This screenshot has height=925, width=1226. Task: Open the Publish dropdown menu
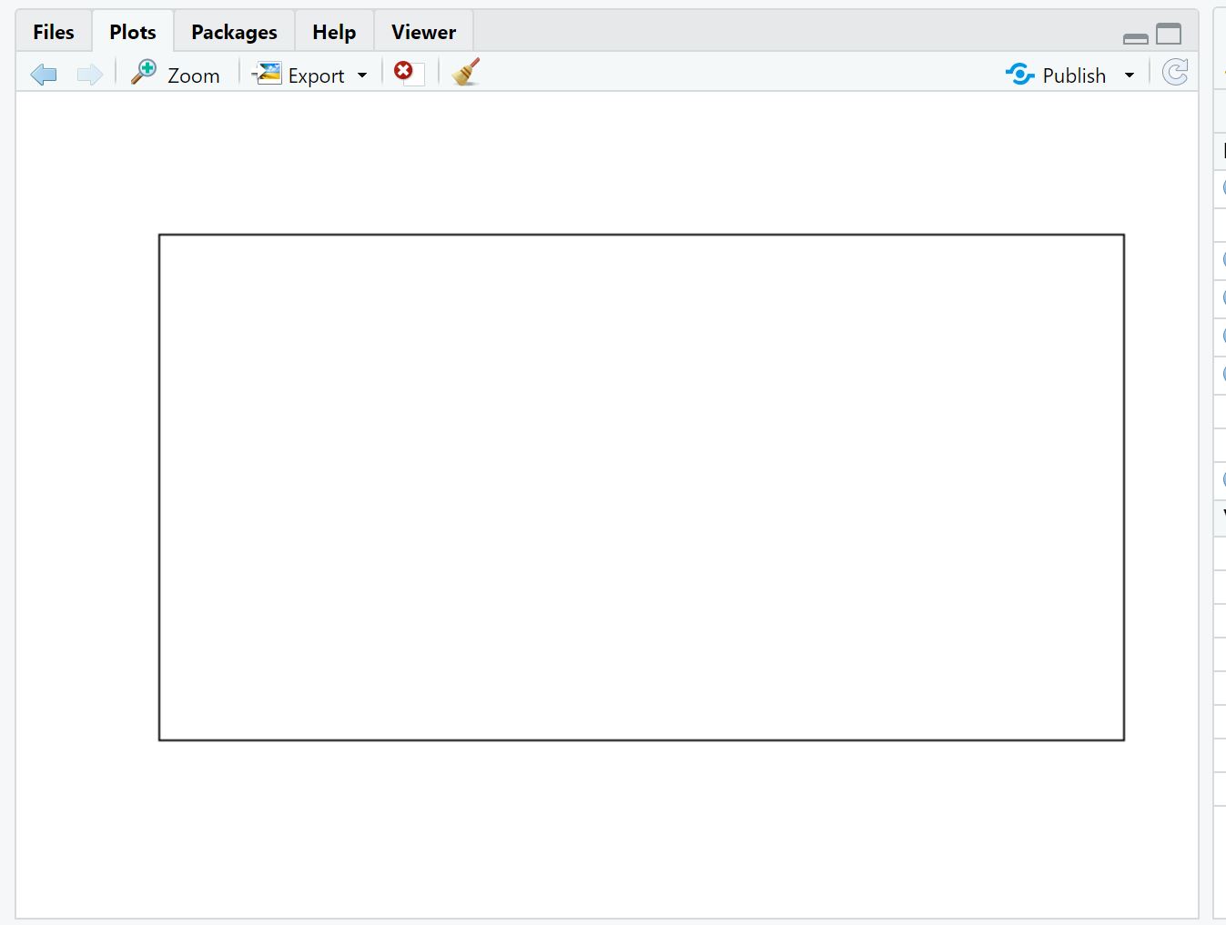[x=1130, y=75]
